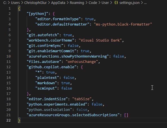Click the true value of markdown
Viewport: 167px width, 128px height.
pyautogui.click(x=66, y=83)
